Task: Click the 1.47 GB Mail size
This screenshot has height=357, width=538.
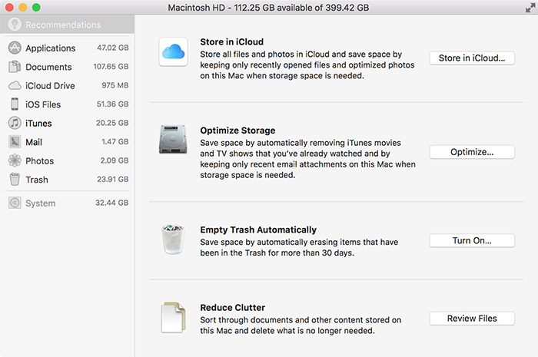Action: point(115,141)
